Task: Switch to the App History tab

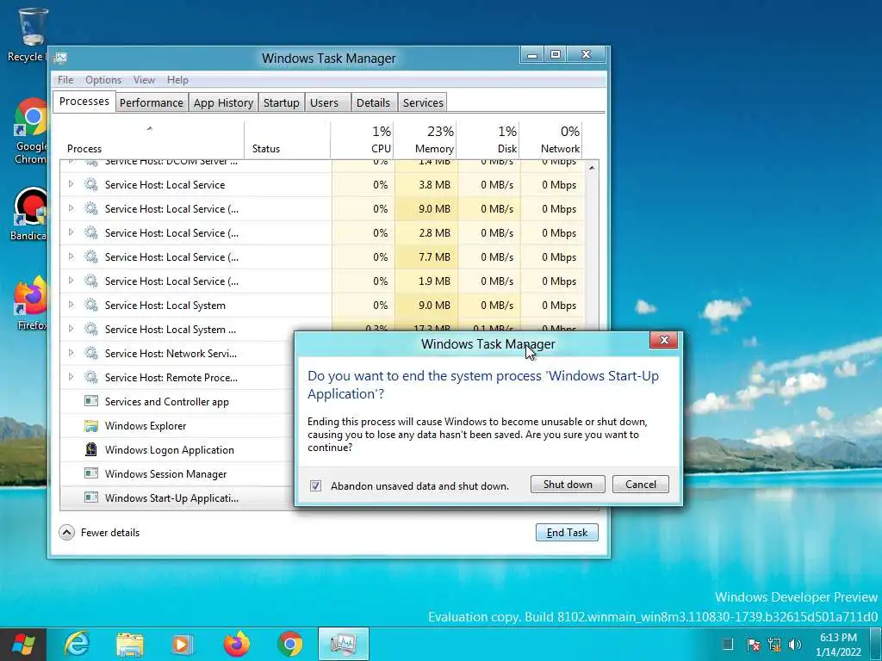Action: 223,103
